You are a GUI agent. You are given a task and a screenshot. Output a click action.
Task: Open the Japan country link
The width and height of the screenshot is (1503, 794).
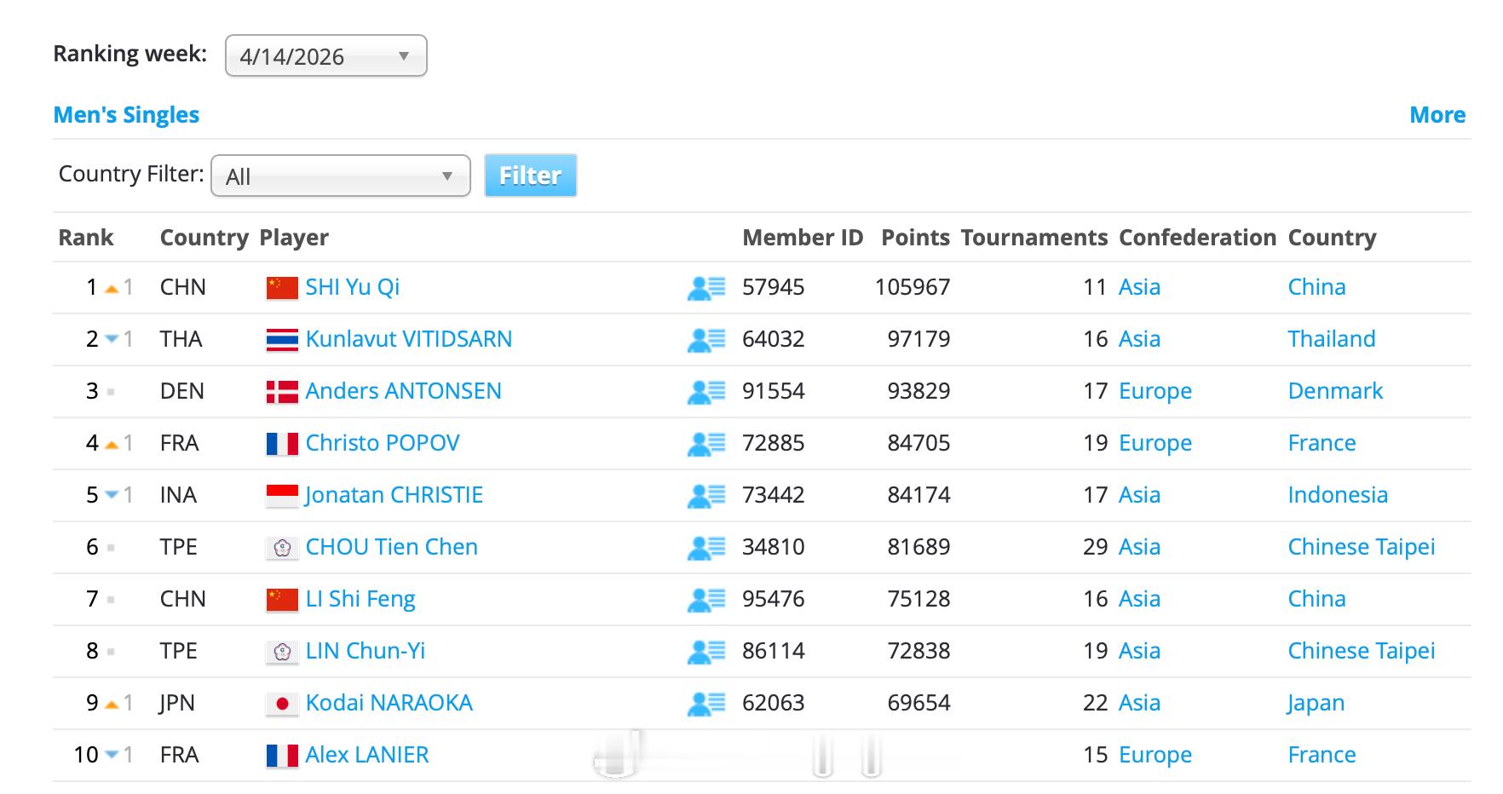click(x=1316, y=703)
